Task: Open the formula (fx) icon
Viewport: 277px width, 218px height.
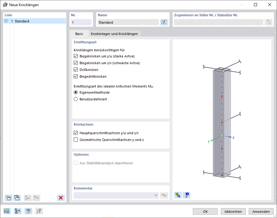Action: tap(39, 211)
